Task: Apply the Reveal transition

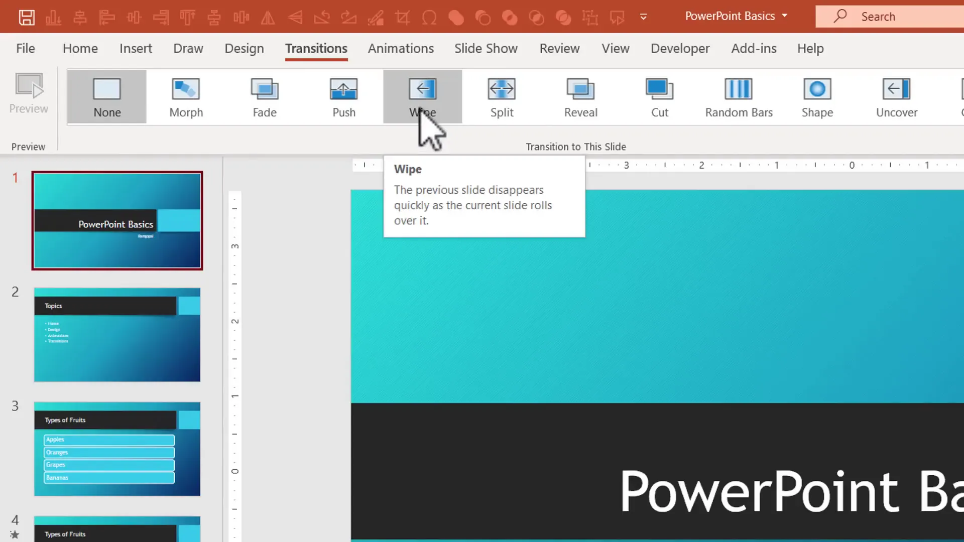Action: click(x=581, y=97)
